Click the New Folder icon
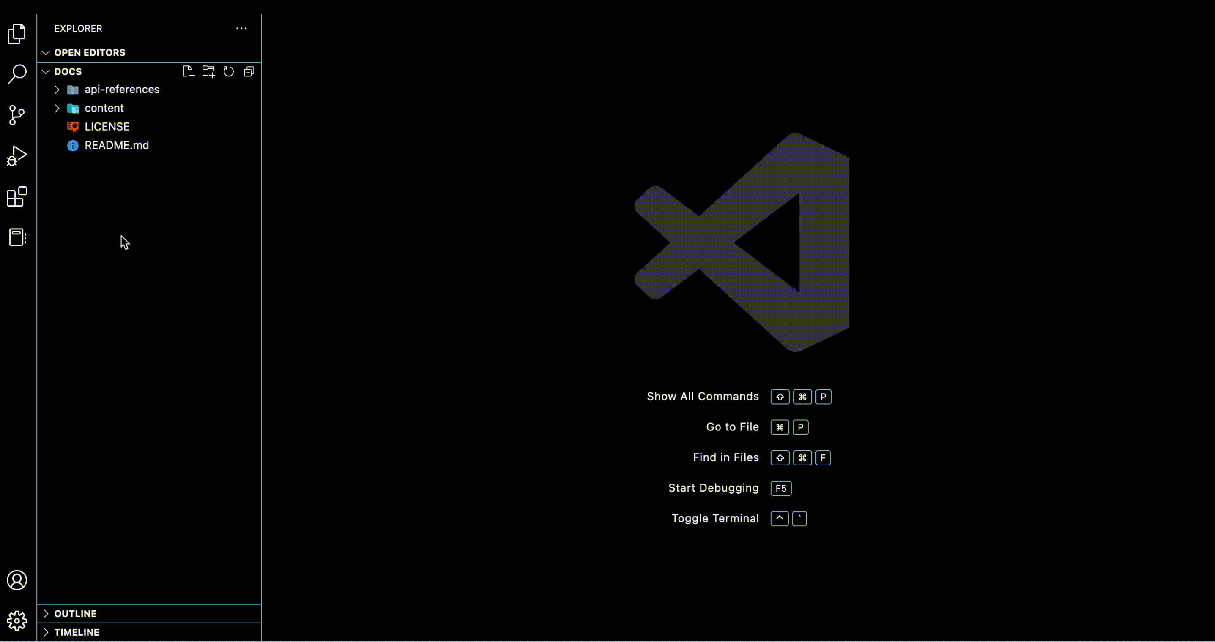This screenshot has height=642, width=1215. (x=208, y=72)
